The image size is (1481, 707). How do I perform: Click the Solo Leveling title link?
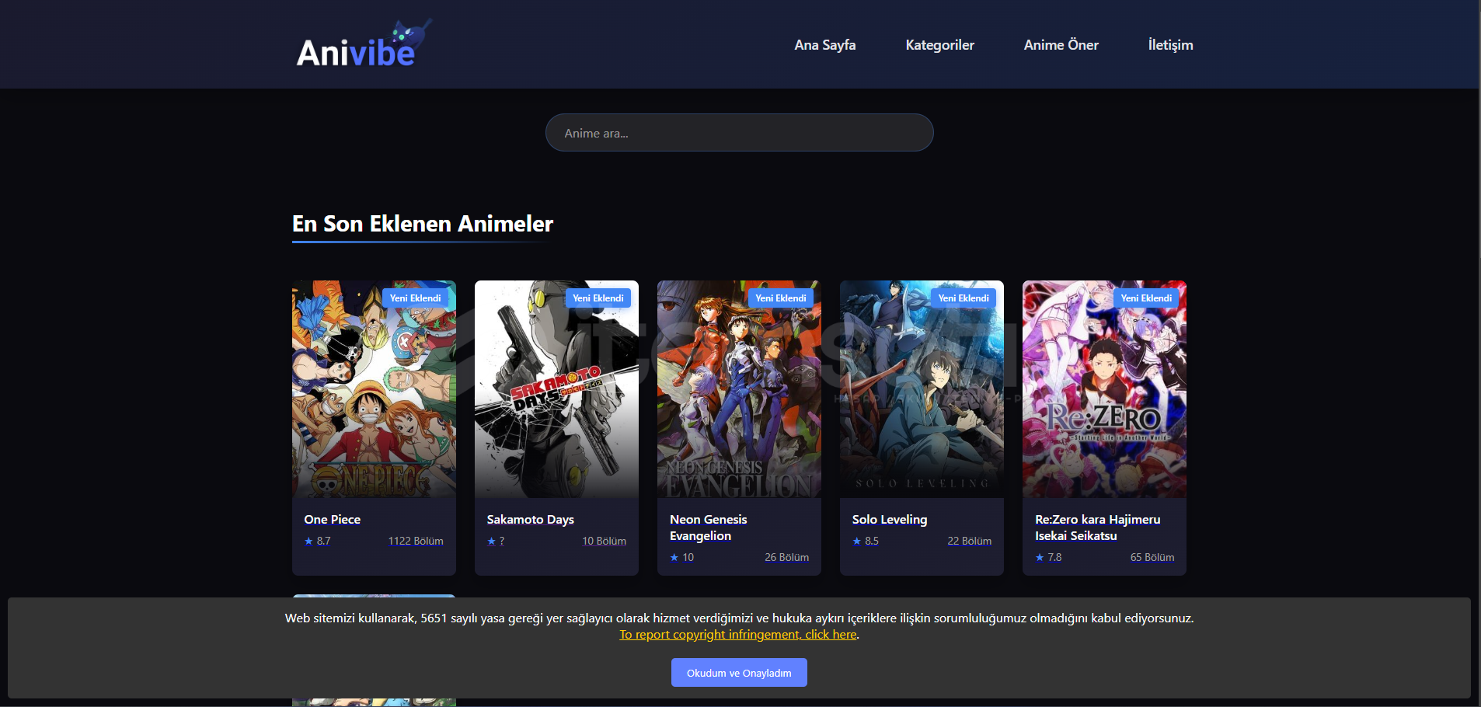click(x=889, y=520)
